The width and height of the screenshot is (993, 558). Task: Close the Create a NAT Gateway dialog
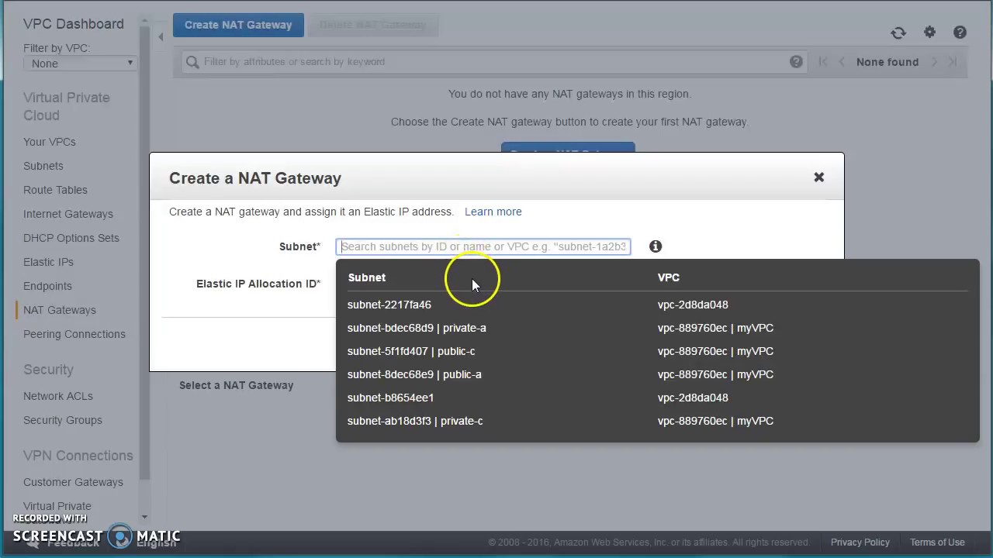pyautogui.click(x=818, y=177)
